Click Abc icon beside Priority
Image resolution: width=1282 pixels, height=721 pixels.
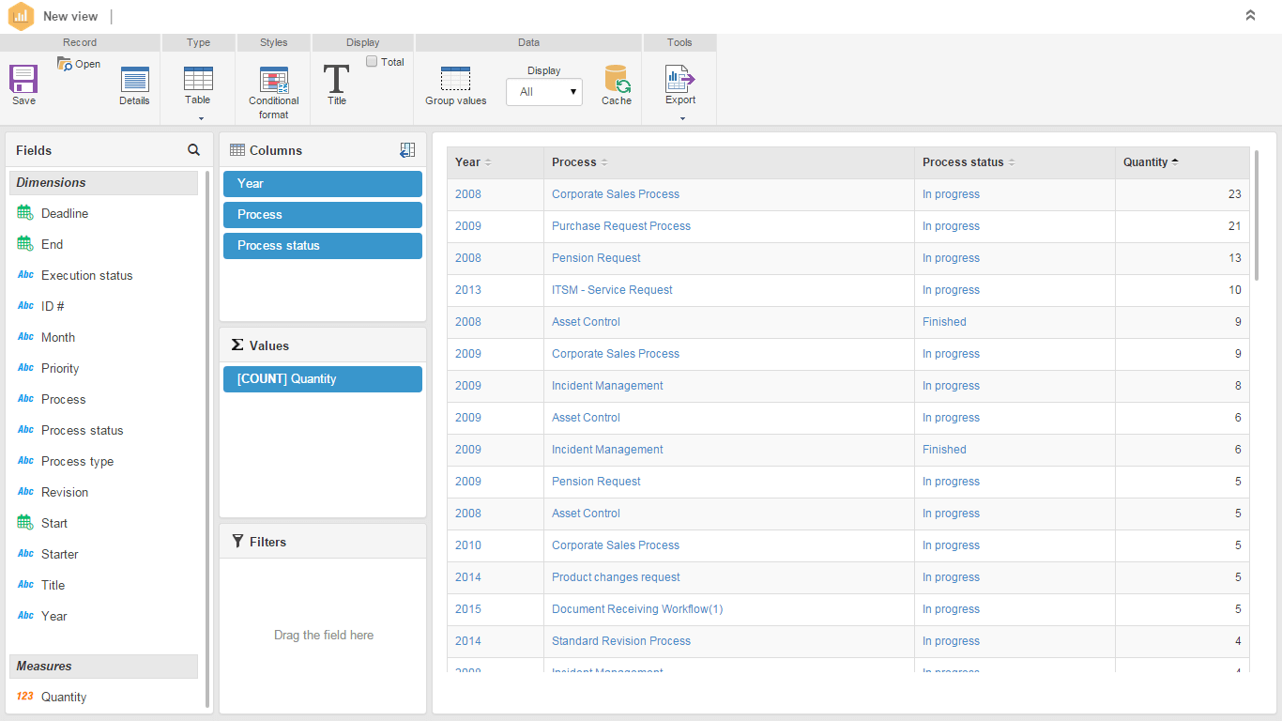click(26, 368)
